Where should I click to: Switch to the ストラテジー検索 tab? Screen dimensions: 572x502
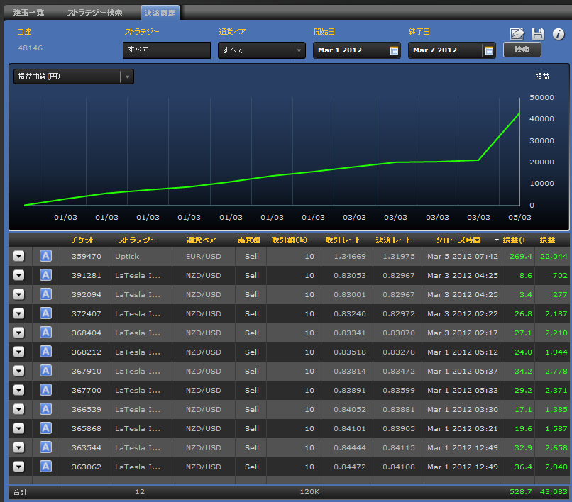pyautogui.click(x=94, y=13)
